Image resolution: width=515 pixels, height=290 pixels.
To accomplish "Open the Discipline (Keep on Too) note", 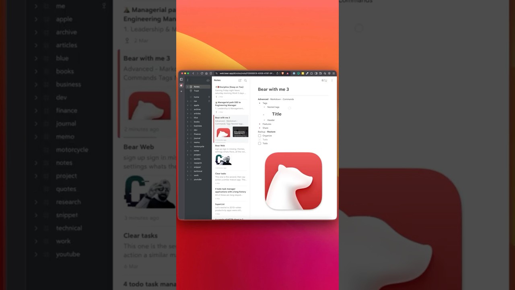I will [x=231, y=91].
